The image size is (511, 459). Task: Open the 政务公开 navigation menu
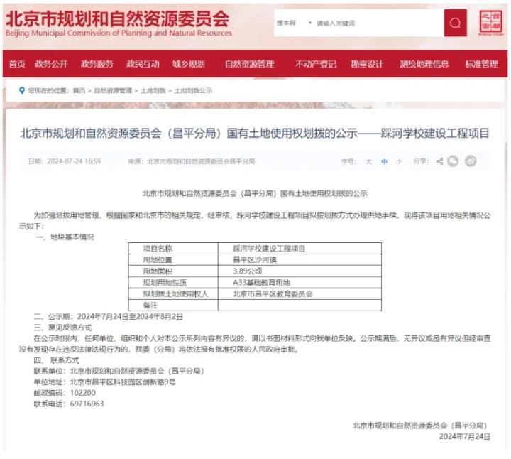tap(51, 64)
